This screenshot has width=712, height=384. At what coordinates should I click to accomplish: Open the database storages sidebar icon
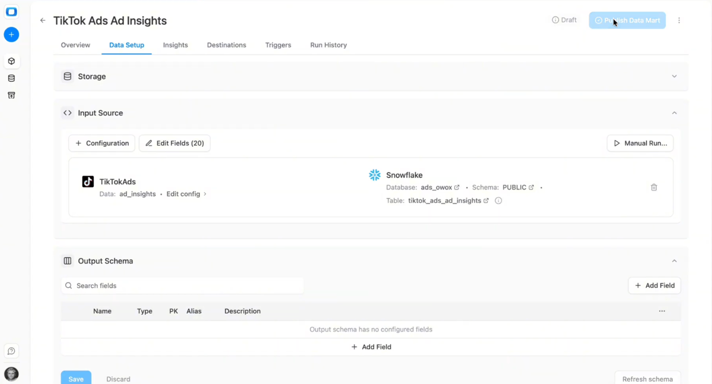(11, 79)
